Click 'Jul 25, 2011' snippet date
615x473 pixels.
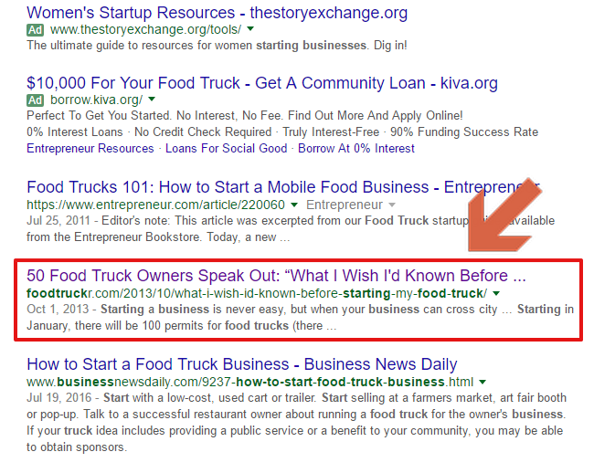58,221
